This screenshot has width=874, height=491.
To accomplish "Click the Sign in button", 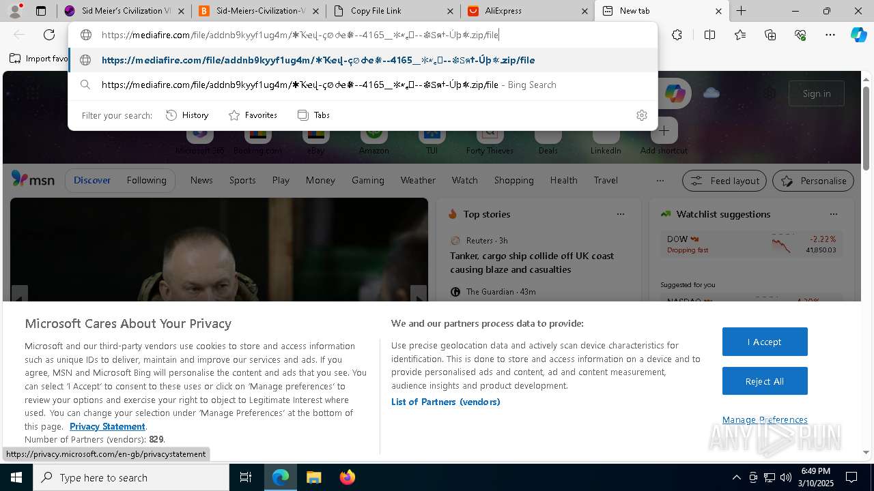I will pos(817,93).
